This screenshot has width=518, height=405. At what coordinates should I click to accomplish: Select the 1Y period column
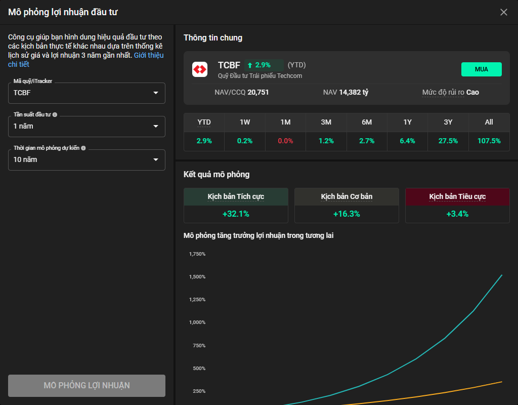(x=407, y=123)
